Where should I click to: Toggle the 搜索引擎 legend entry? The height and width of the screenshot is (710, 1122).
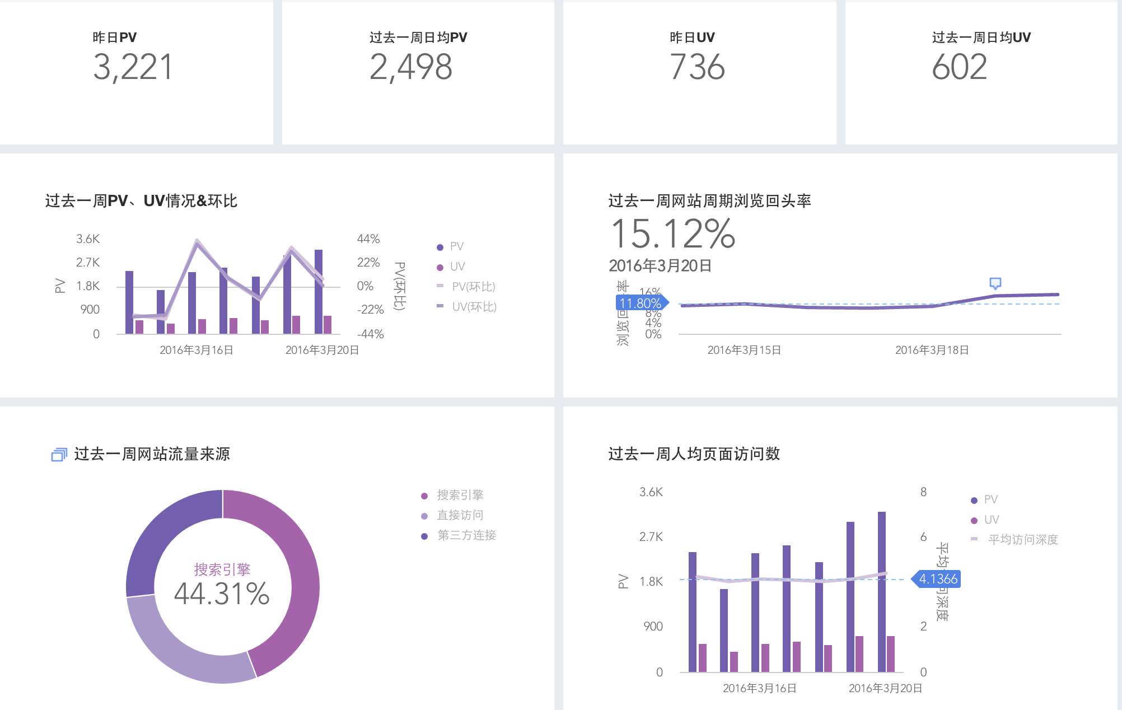pyautogui.click(x=452, y=495)
